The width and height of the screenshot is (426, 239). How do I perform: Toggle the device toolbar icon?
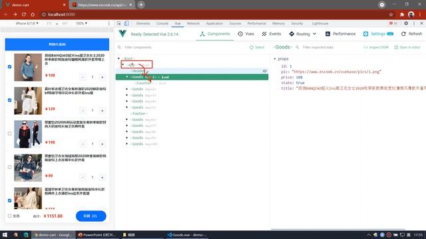tap(126, 24)
